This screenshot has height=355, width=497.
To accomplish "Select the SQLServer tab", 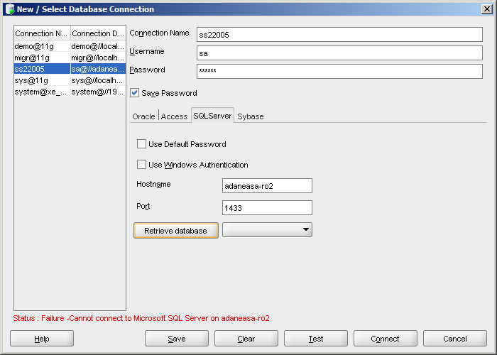I will [x=212, y=116].
